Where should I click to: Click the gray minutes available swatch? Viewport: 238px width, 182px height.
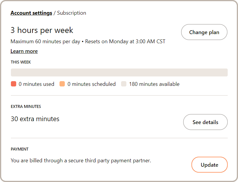pyautogui.click(x=124, y=84)
